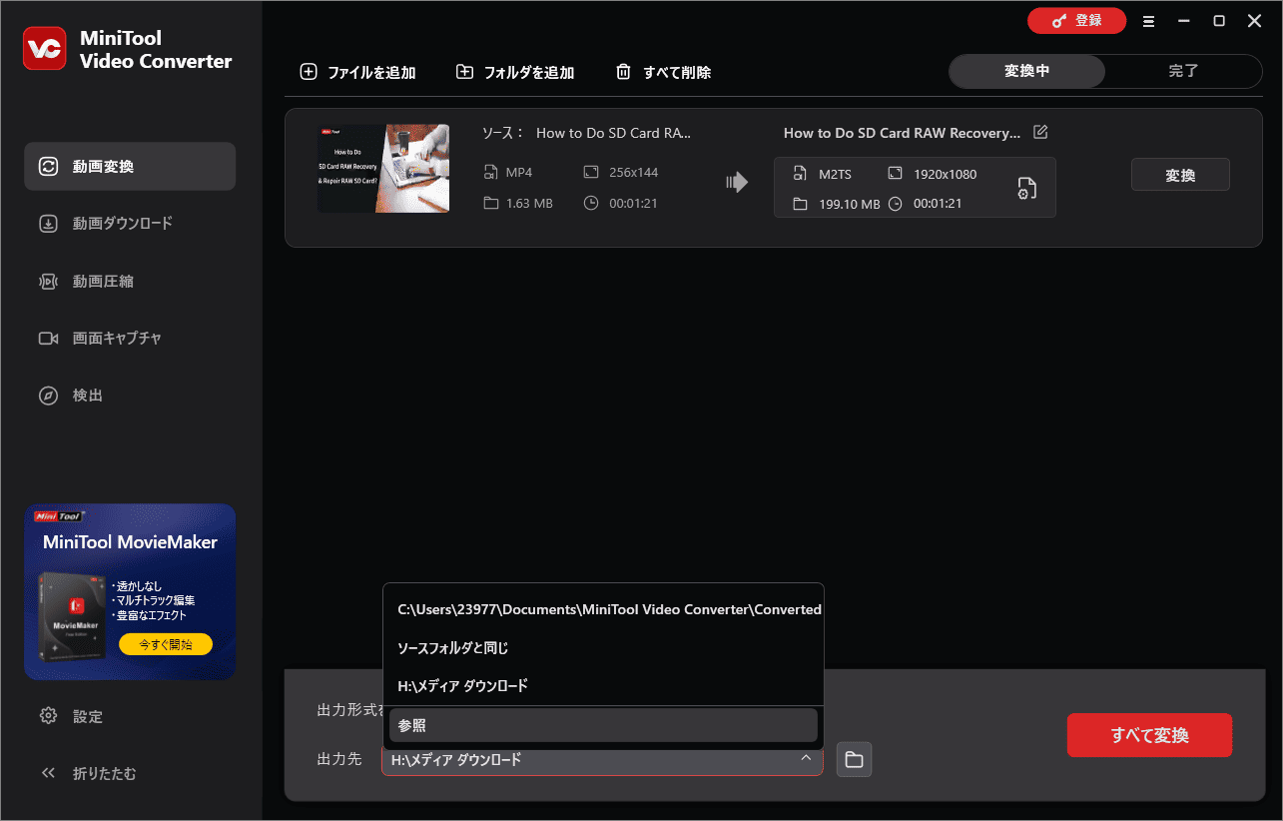
Task: Open the 動画変換 sidebar section
Action: click(x=130, y=167)
